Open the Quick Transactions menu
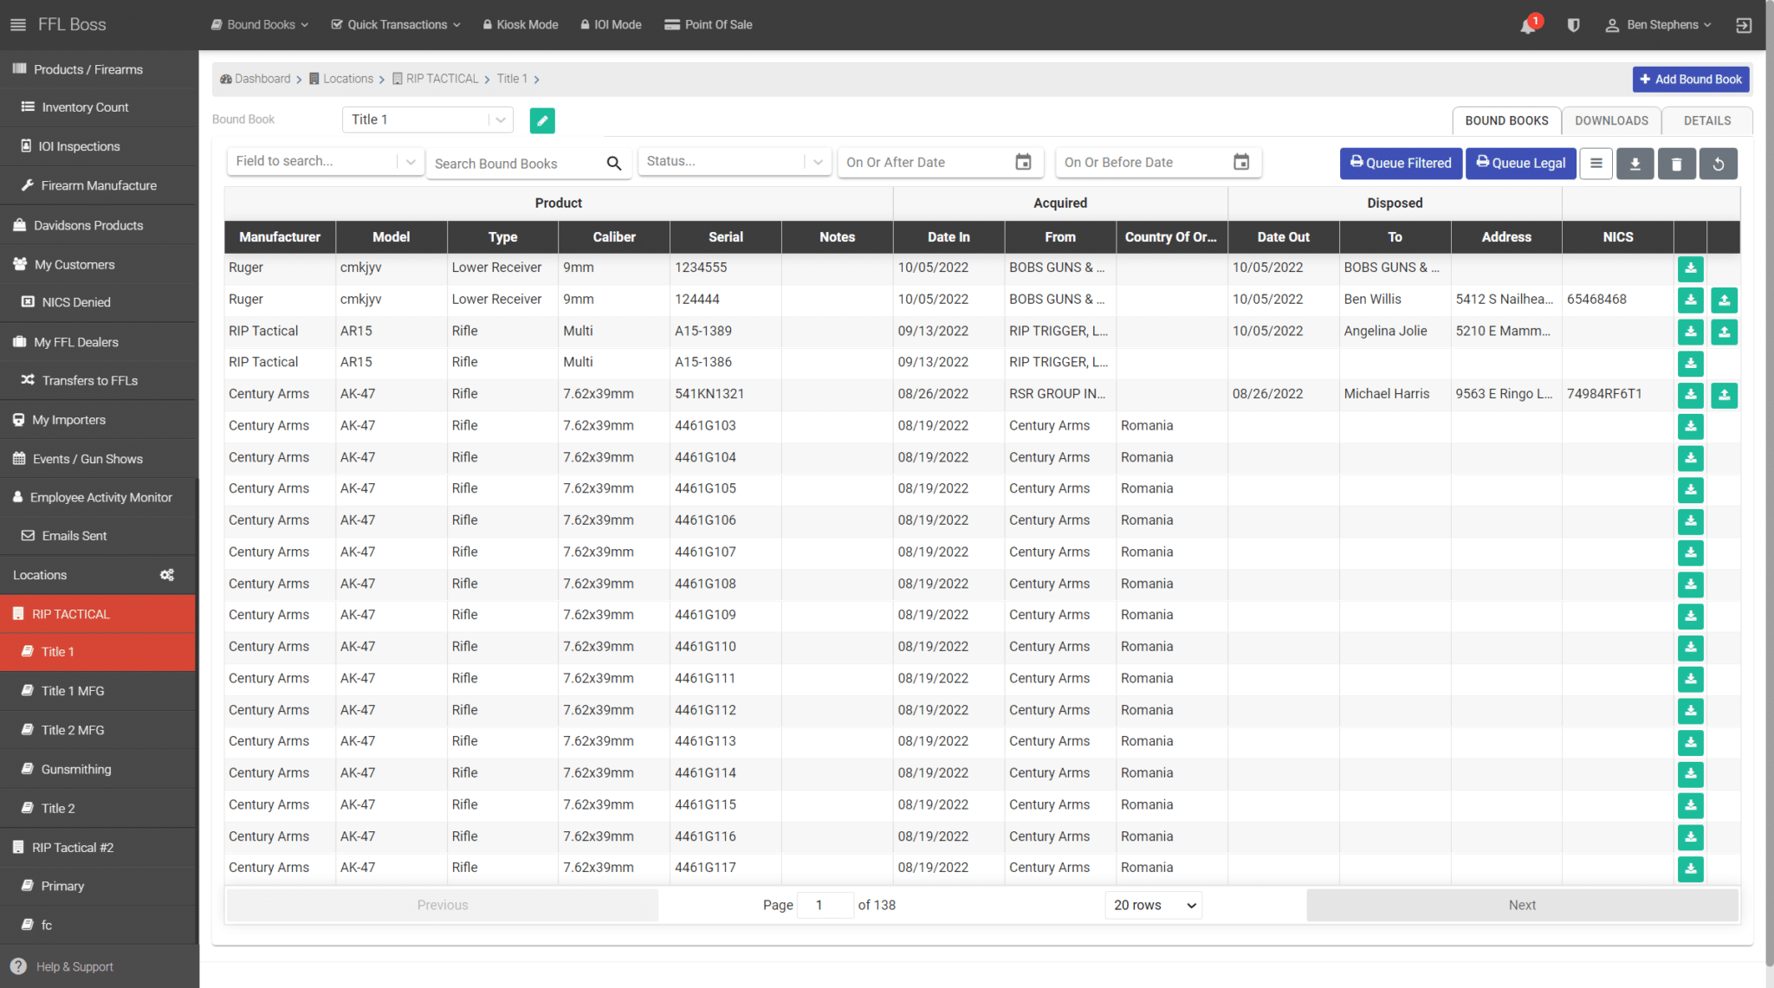Screen dimensions: 1774x988 click(x=396, y=25)
